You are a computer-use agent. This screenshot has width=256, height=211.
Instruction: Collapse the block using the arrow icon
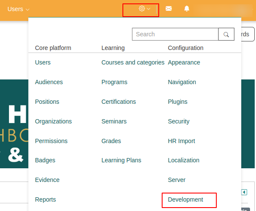244,192
